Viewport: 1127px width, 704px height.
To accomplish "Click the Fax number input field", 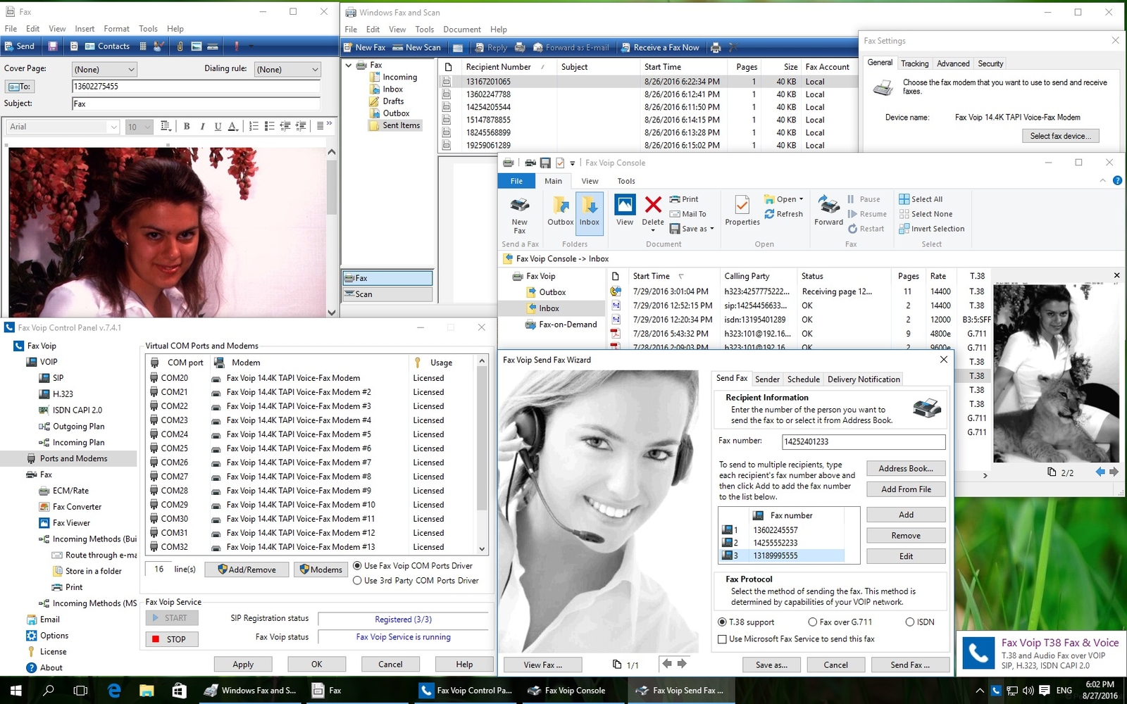I will click(x=863, y=442).
